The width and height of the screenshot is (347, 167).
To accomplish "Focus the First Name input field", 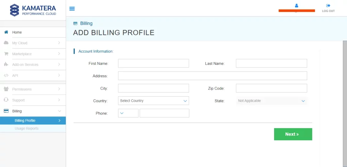I will point(153,63).
